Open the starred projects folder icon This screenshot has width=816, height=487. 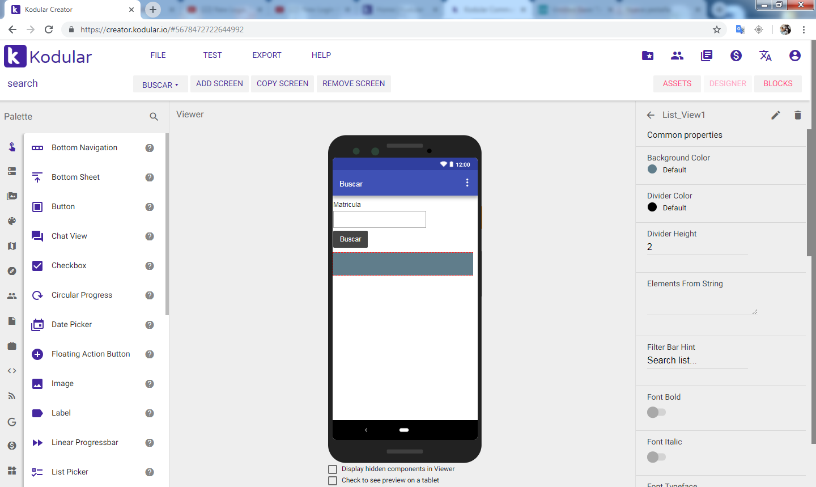[648, 56]
